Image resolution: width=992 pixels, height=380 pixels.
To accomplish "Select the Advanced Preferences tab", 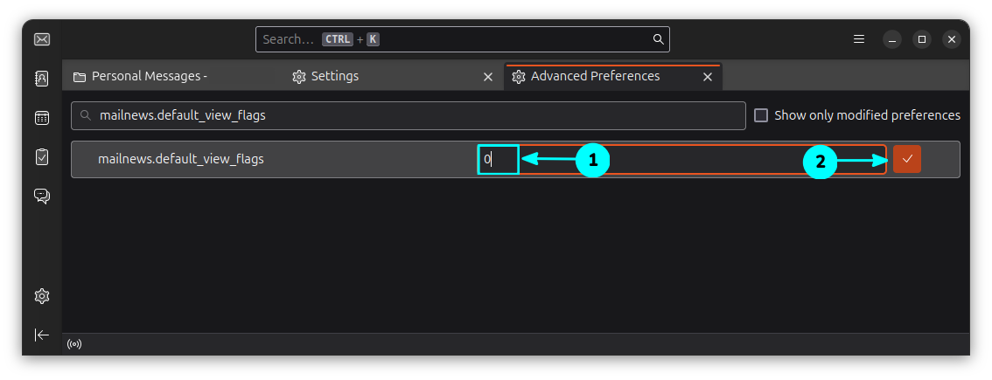I will tap(604, 77).
